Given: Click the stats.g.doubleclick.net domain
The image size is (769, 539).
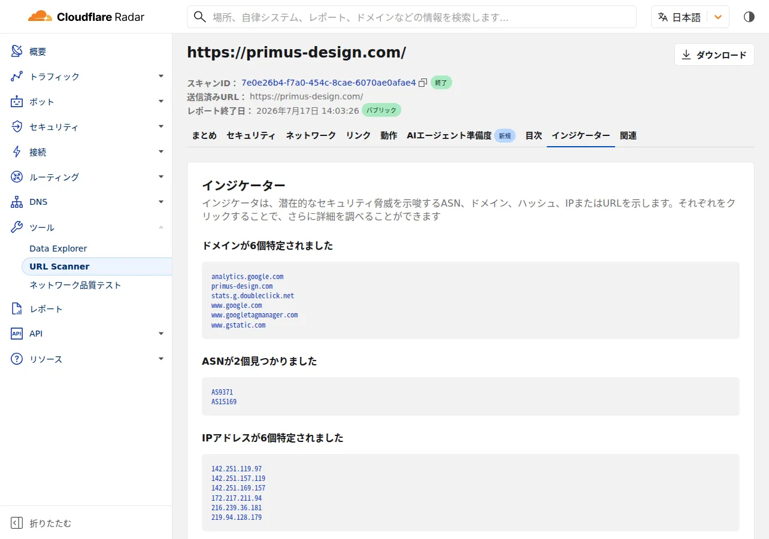Looking at the screenshot, I should pyautogui.click(x=253, y=296).
